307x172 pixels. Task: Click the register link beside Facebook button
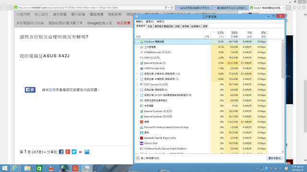(52, 90)
